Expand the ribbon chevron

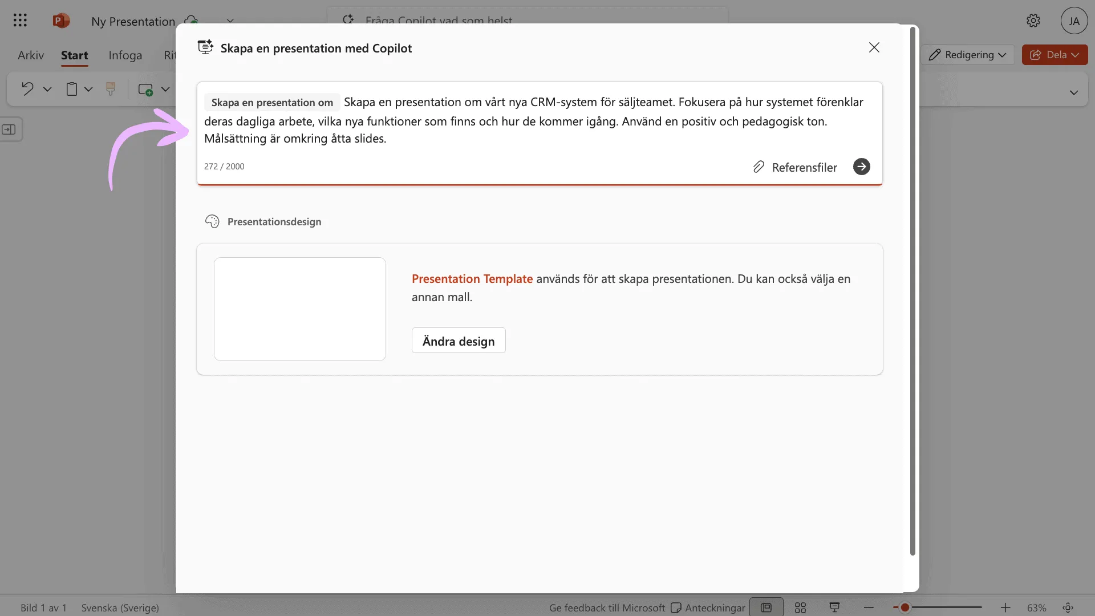tap(1074, 92)
